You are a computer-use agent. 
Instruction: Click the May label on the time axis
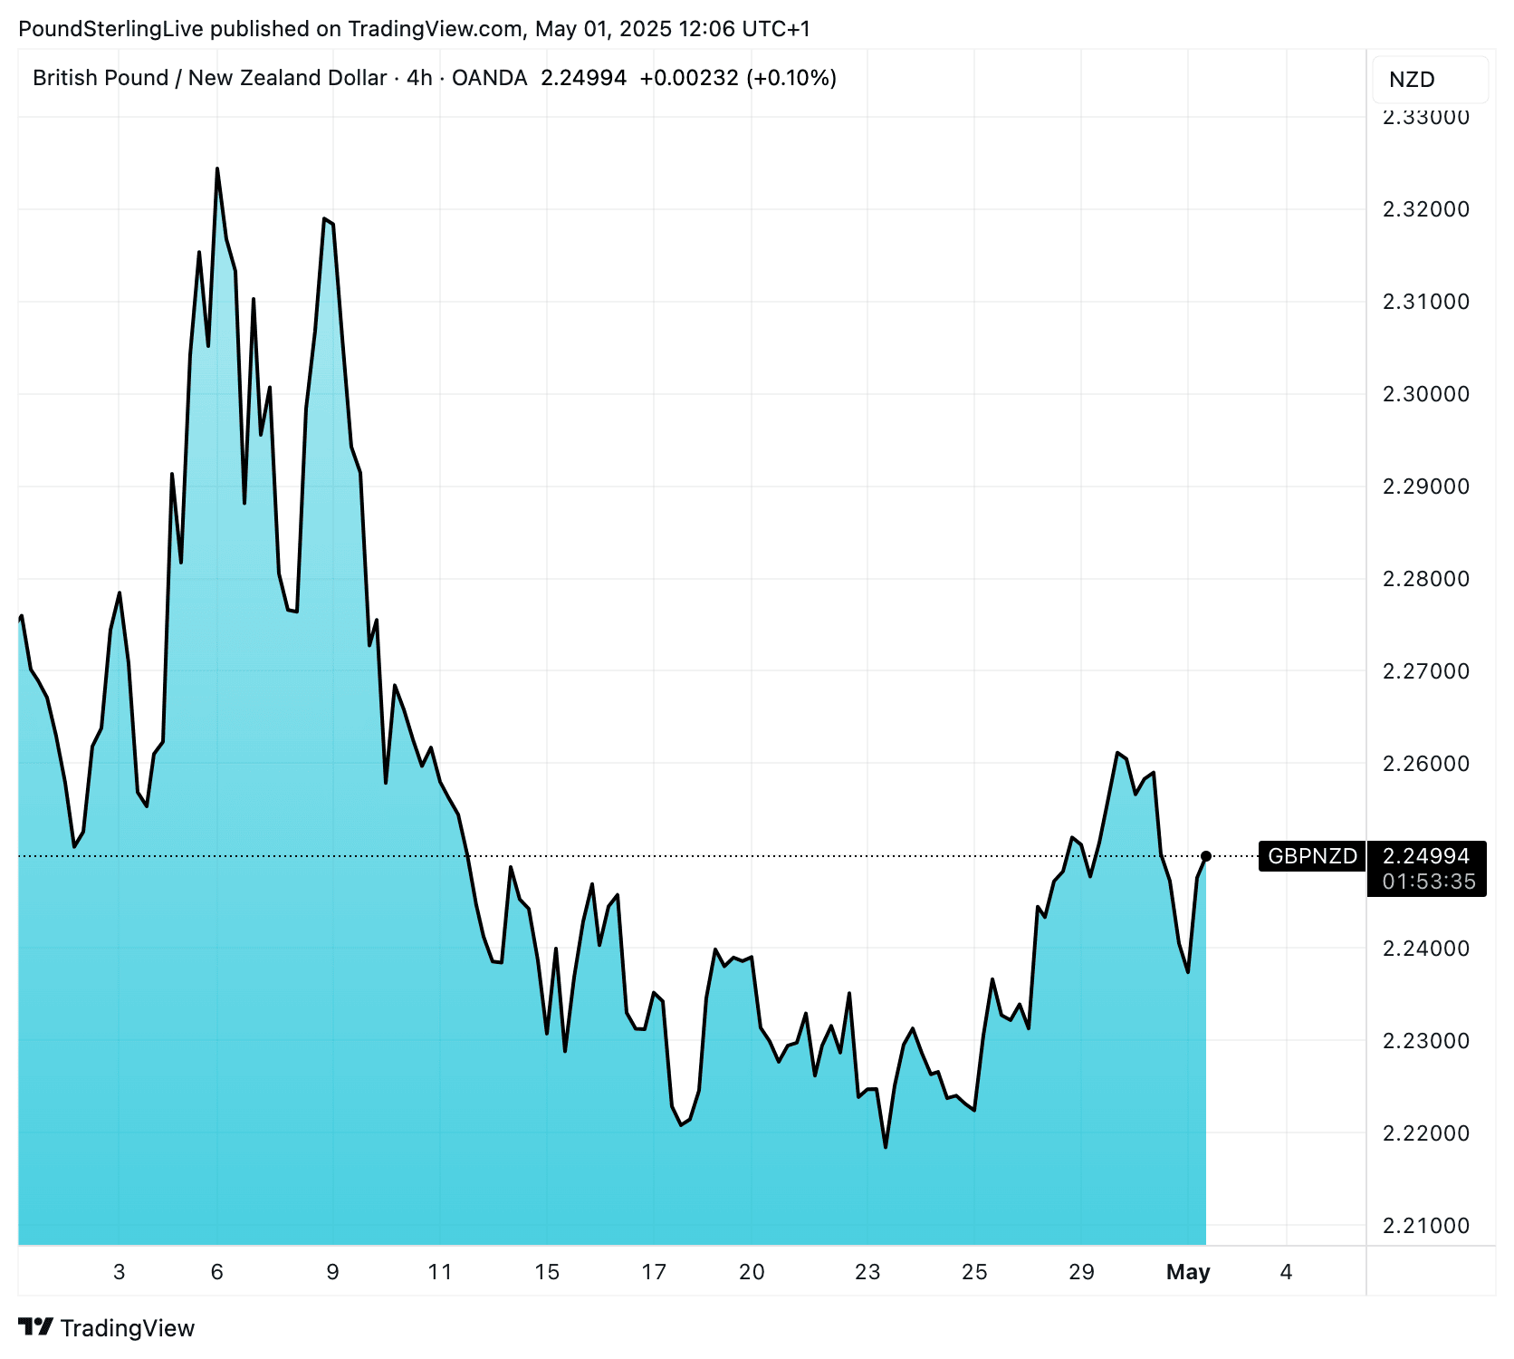(1188, 1272)
